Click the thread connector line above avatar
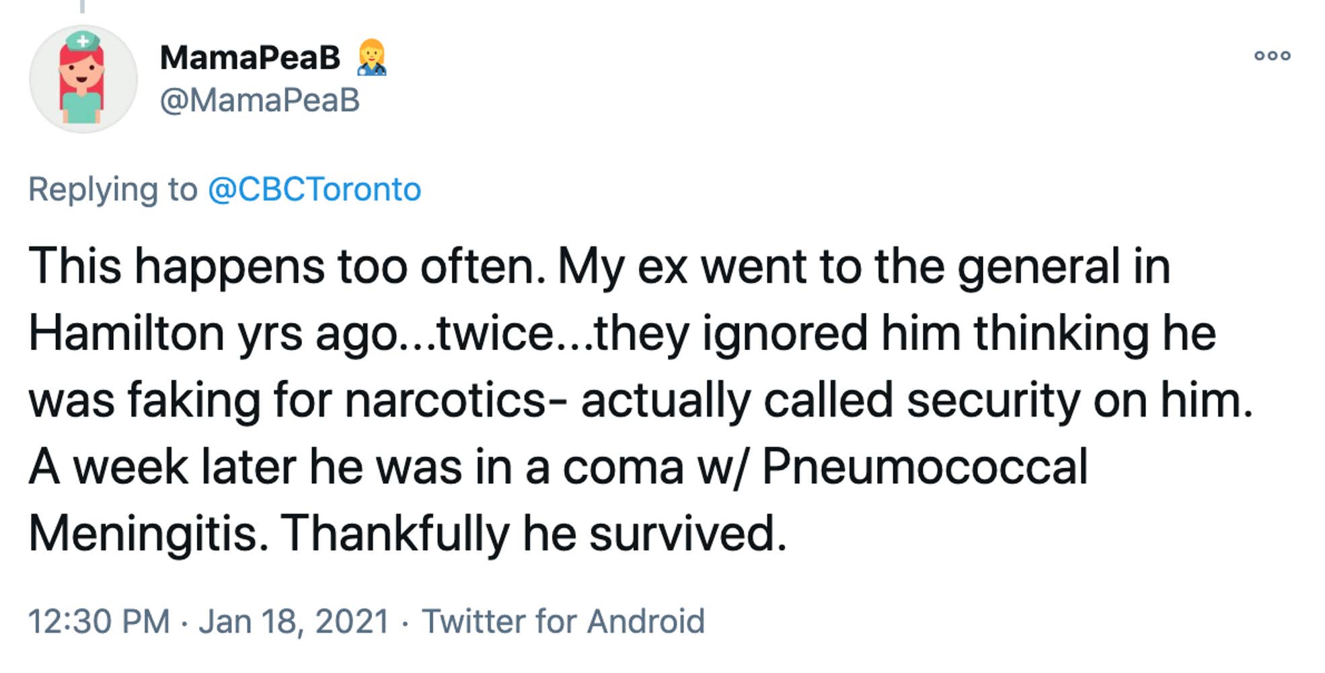The image size is (1325, 673). click(x=82, y=6)
